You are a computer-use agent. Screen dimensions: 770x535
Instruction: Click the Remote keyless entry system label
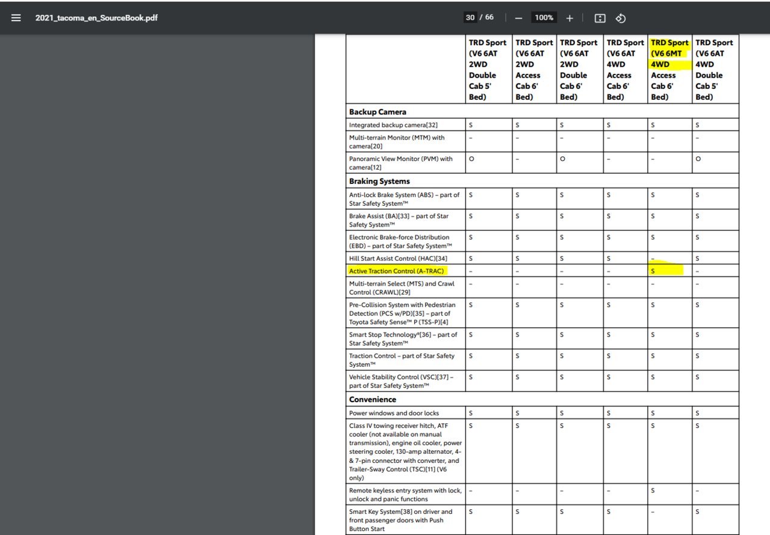tap(405, 495)
